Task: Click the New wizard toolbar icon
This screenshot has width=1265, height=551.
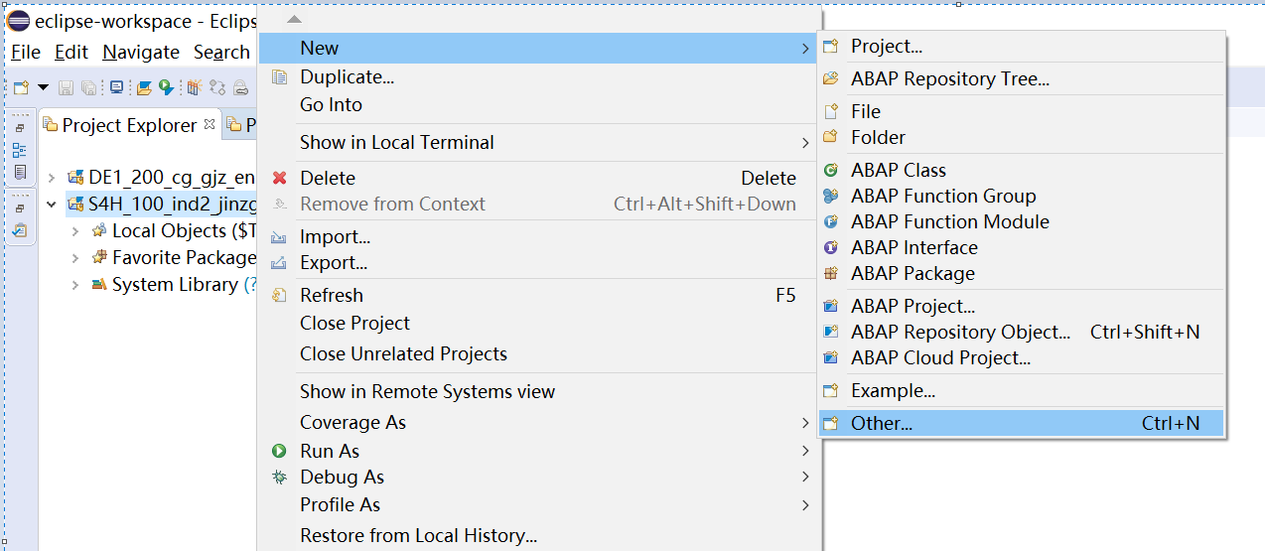Action: tap(21, 87)
